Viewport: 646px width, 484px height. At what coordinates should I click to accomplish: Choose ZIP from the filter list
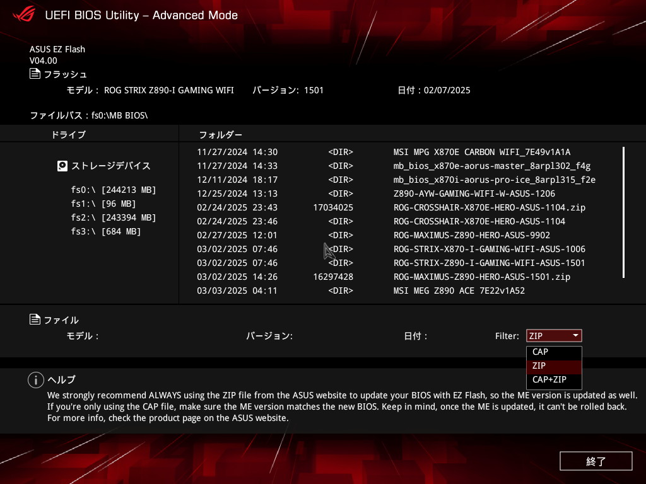pyautogui.click(x=554, y=366)
